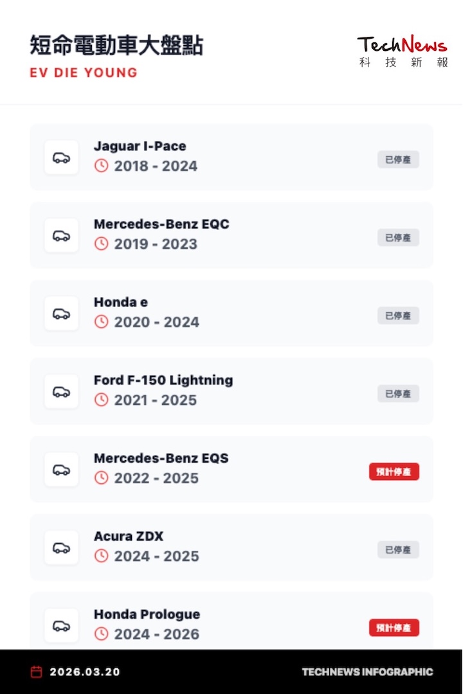
Task: Click the TECHNEWS INFOGRAPHIC footer text
Action: pyautogui.click(x=367, y=672)
